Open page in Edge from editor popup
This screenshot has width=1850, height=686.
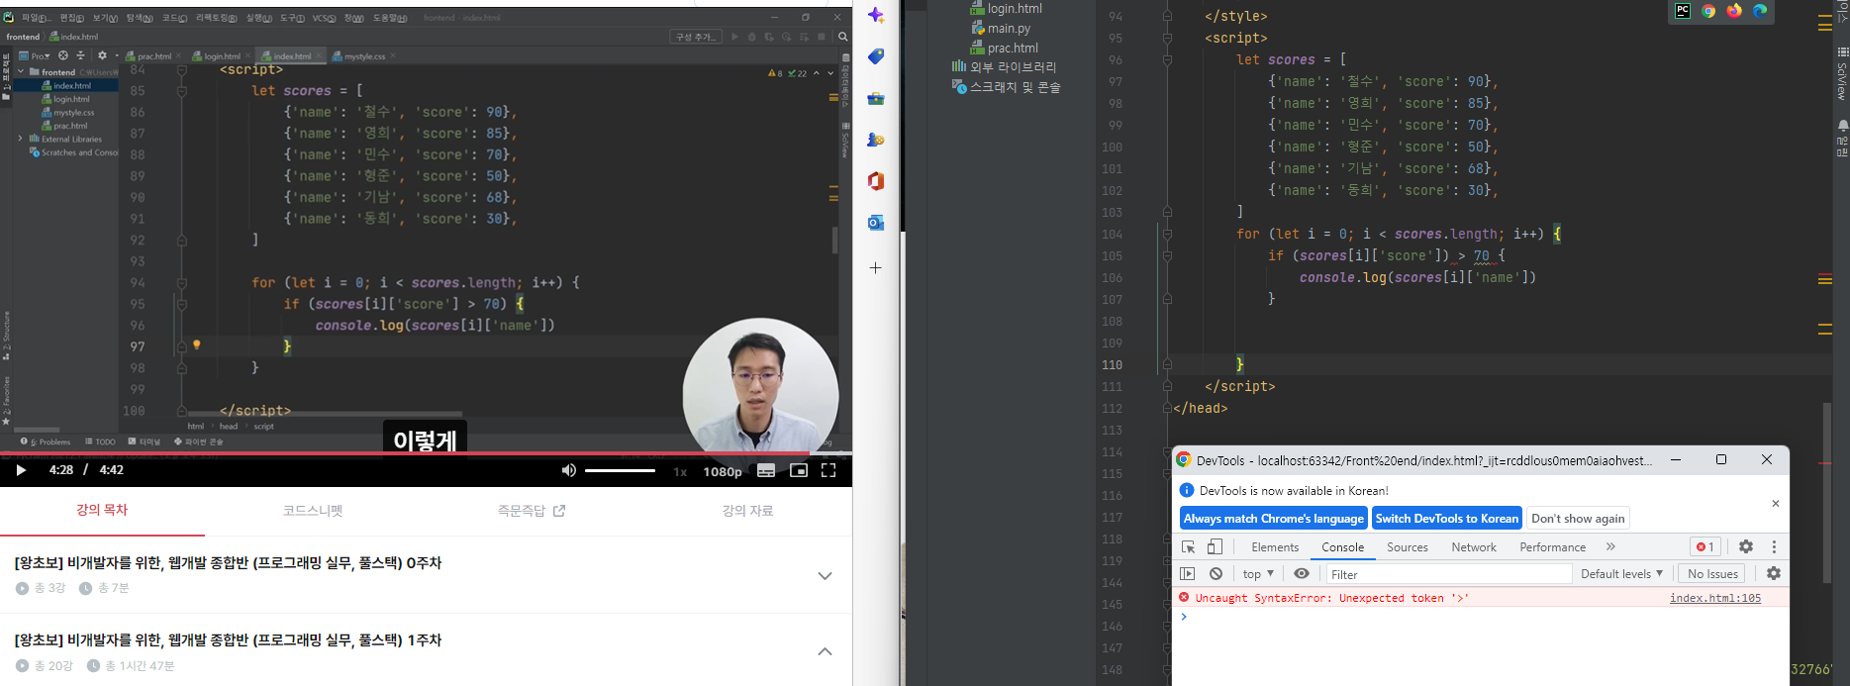(x=1760, y=11)
